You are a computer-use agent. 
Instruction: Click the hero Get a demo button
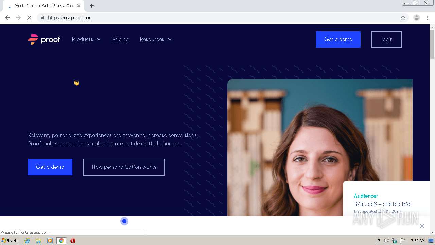pyautogui.click(x=50, y=167)
